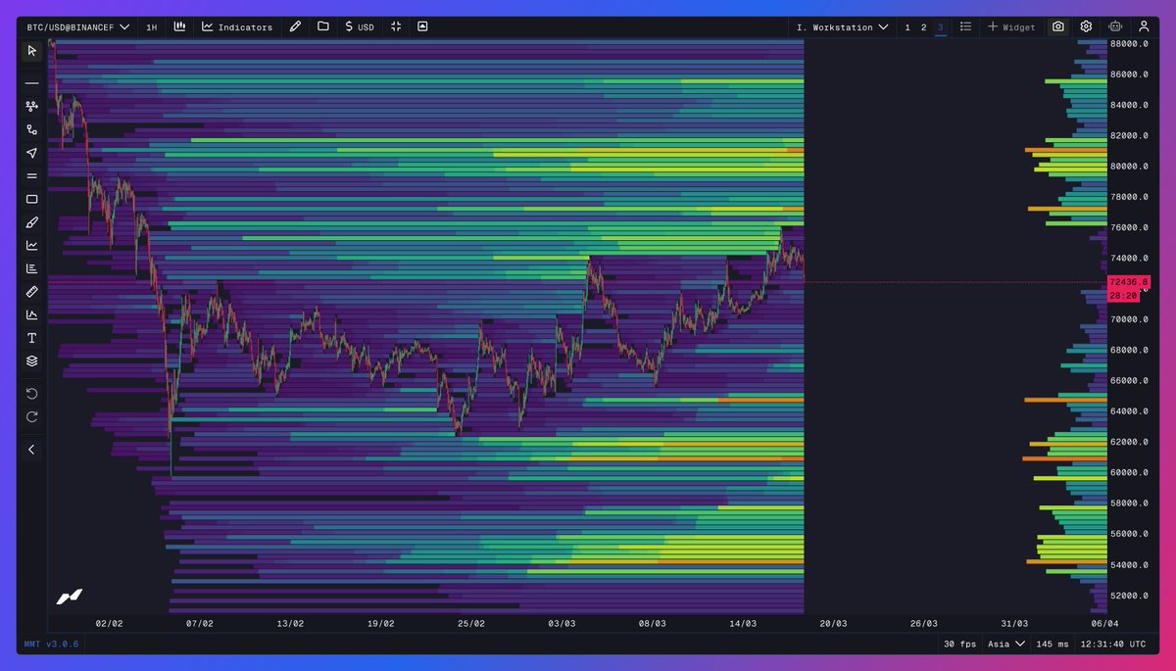Click the 30 fps indicator
The image size is (1176, 671).
[x=959, y=644]
